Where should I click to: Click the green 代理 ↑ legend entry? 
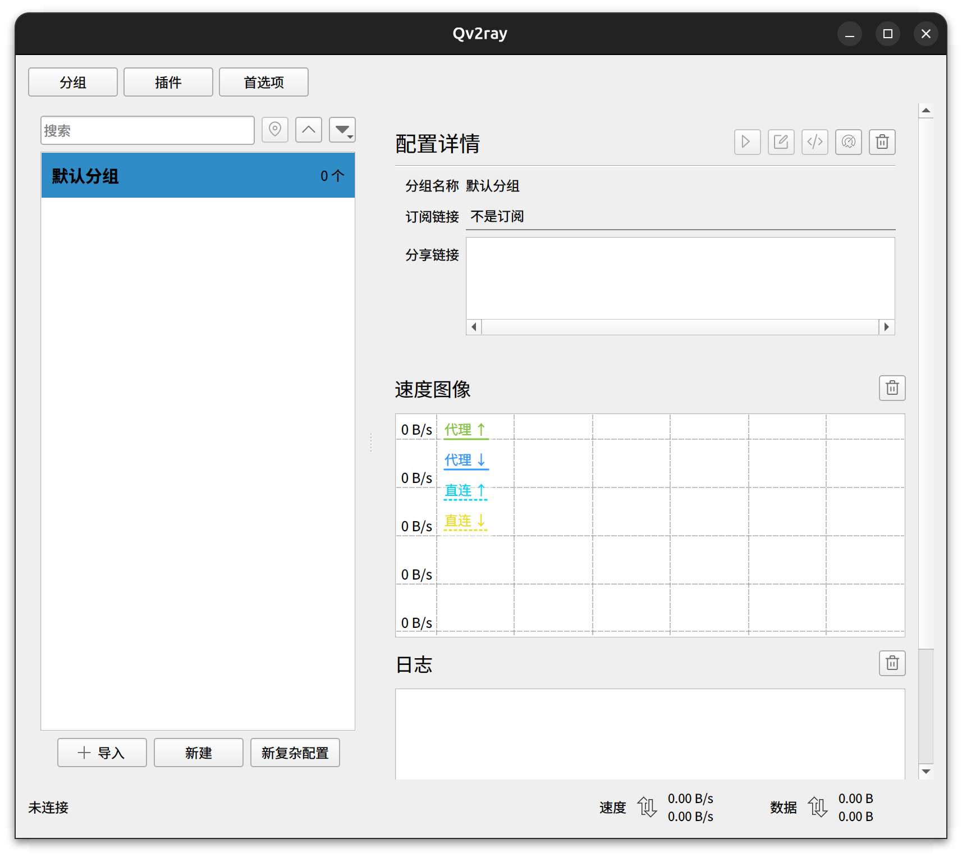click(x=465, y=430)
